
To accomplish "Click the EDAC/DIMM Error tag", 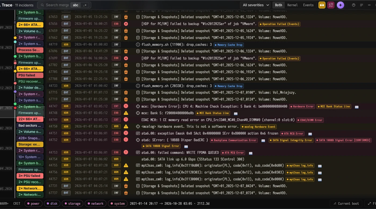I will tap(310, 120).
